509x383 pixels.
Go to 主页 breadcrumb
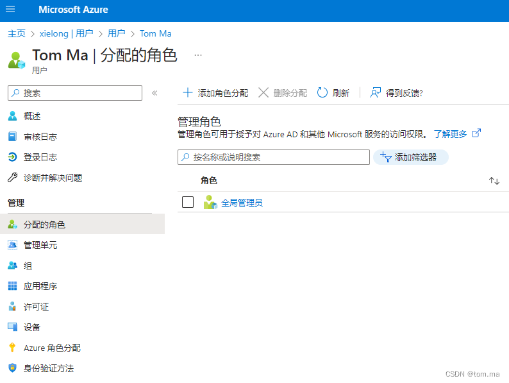click(17, 33)
